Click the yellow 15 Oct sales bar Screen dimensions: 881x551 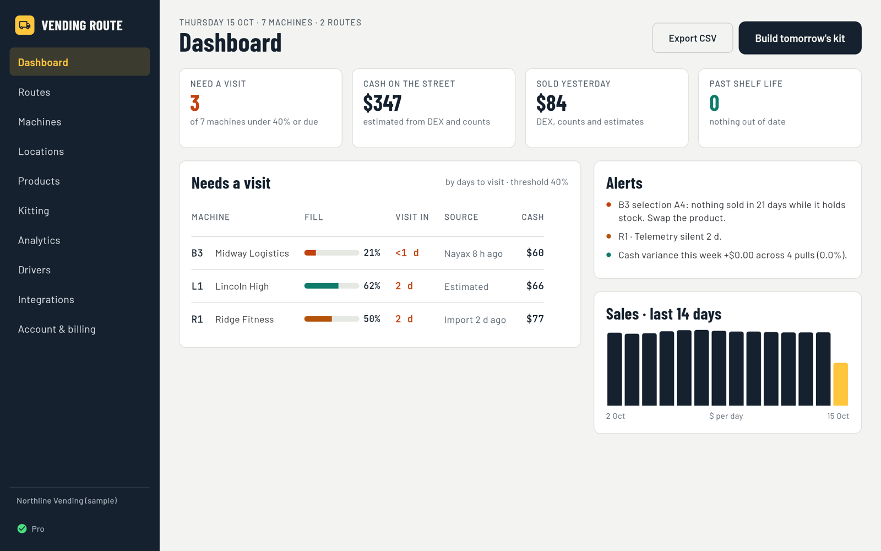840,384
